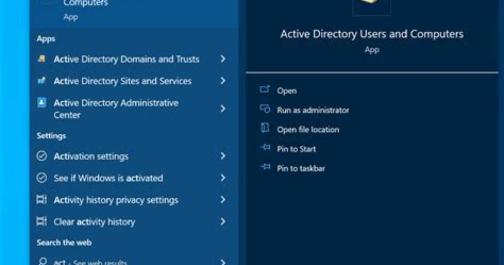
Task: Expand Active Directory Sites and Services chevron
Action: (223, 81)
